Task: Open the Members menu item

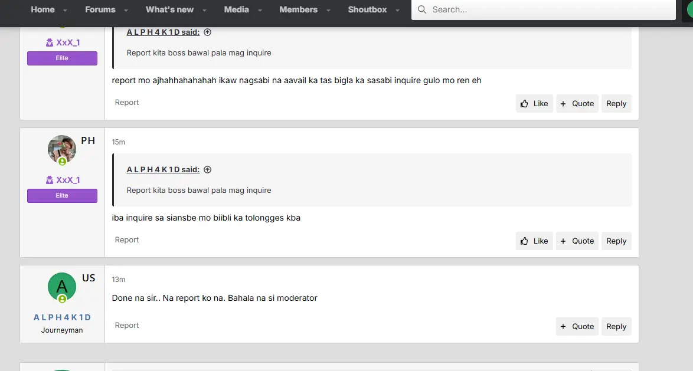Action: point(298,9)
